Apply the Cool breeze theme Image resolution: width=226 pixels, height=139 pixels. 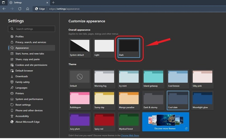(x=178, y=79)
